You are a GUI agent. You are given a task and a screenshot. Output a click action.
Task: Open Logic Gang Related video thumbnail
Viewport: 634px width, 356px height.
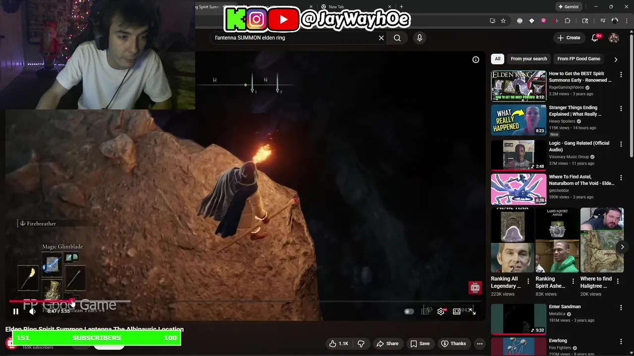point(518,155)
